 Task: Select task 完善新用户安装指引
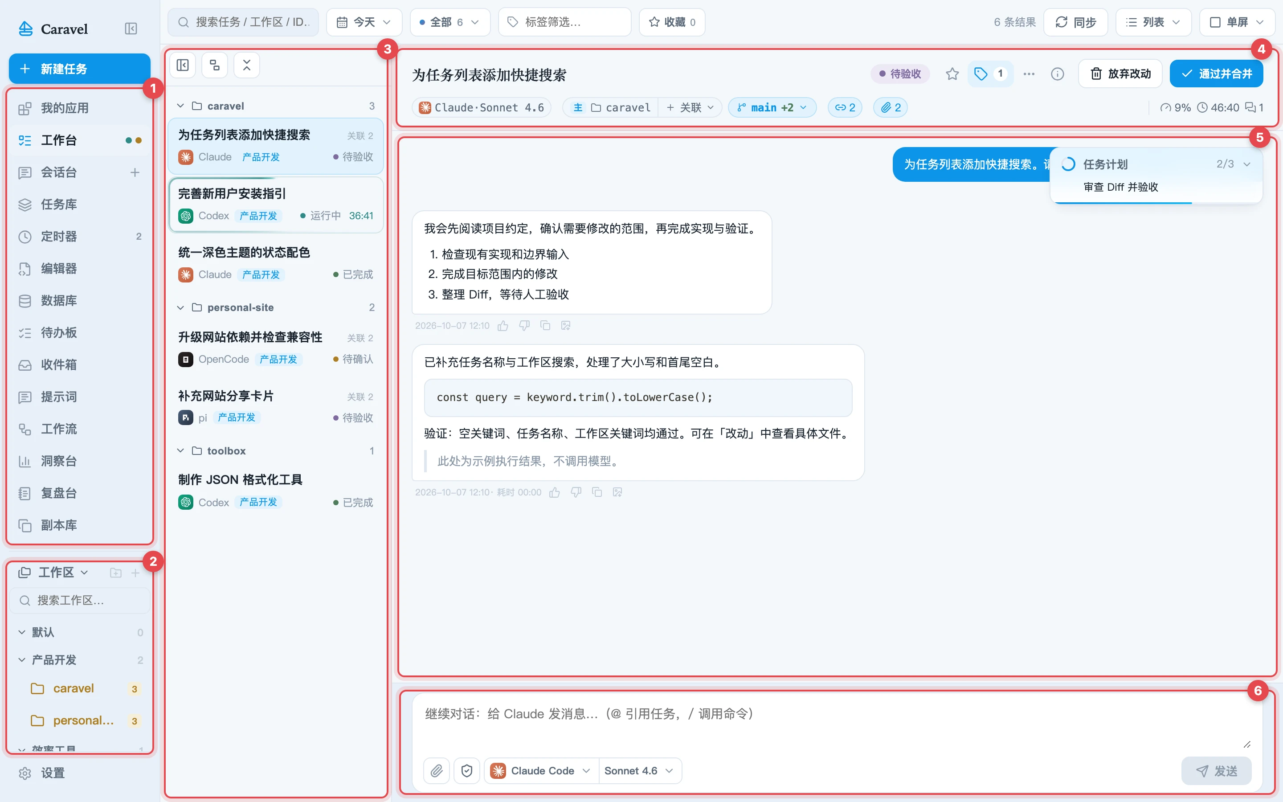coord(276,205)
